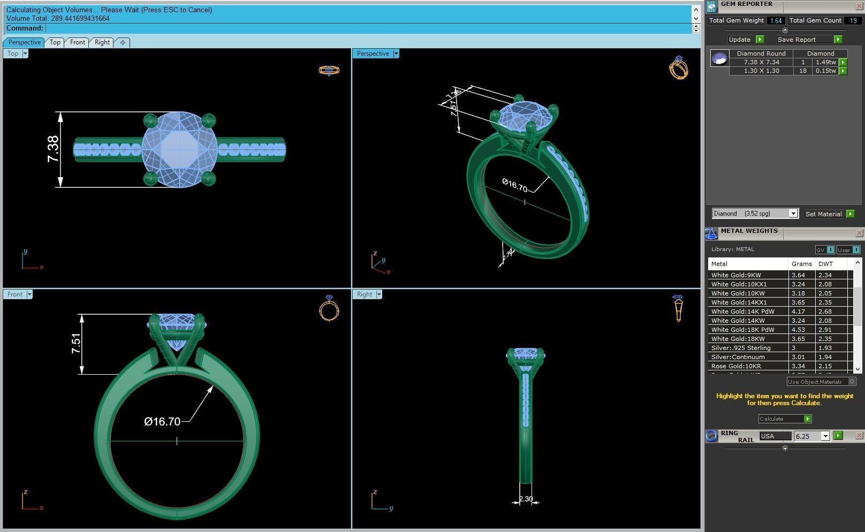Click green arrow for the 0.15tw gem row
Screen dimensions: 865x532
[x=843, y=71]
